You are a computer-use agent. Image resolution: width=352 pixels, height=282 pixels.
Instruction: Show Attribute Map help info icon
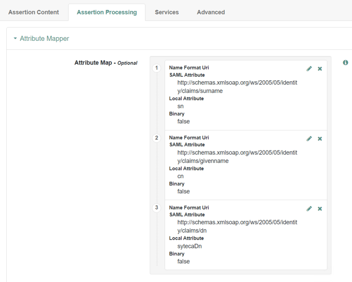[346, 63]
